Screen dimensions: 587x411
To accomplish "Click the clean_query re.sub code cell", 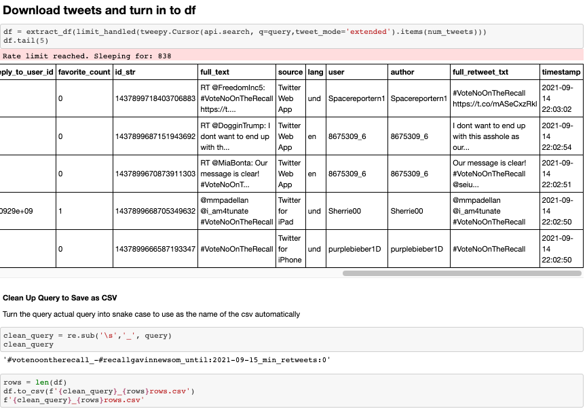I will (x=292, y=340).
